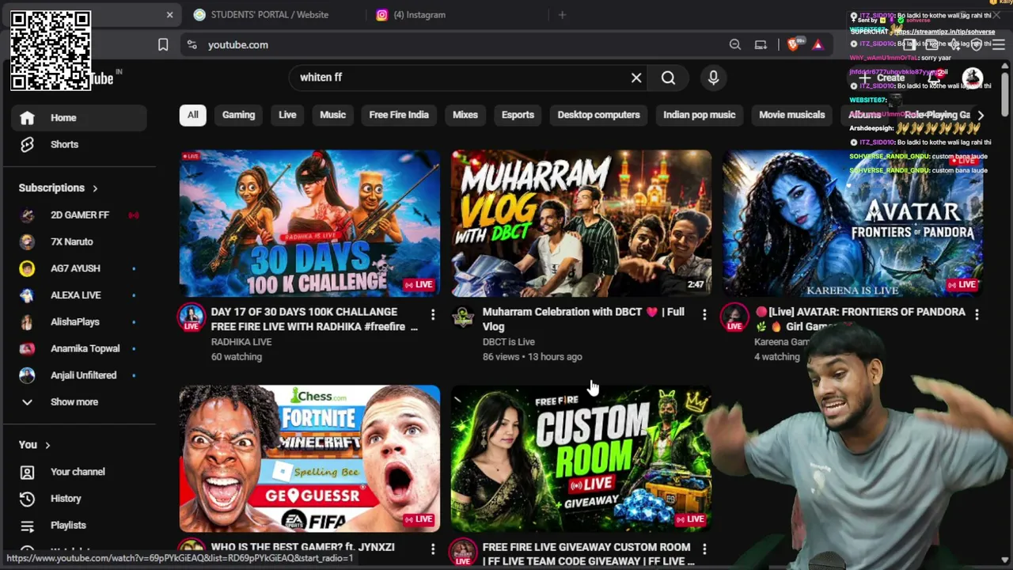The image size is (1013, 570).
Task: Open the 'DAY 17 OF 30 DAYS 100K CHALLANGE' title
Action: (x=314, y=319)
